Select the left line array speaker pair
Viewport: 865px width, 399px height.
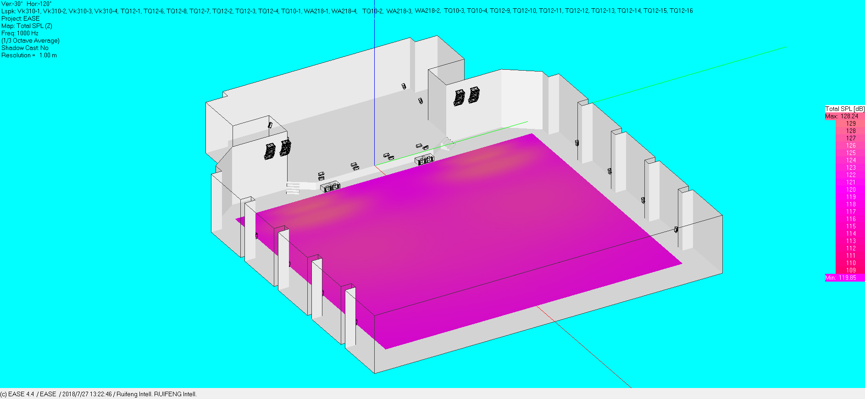tap(277, 150)
